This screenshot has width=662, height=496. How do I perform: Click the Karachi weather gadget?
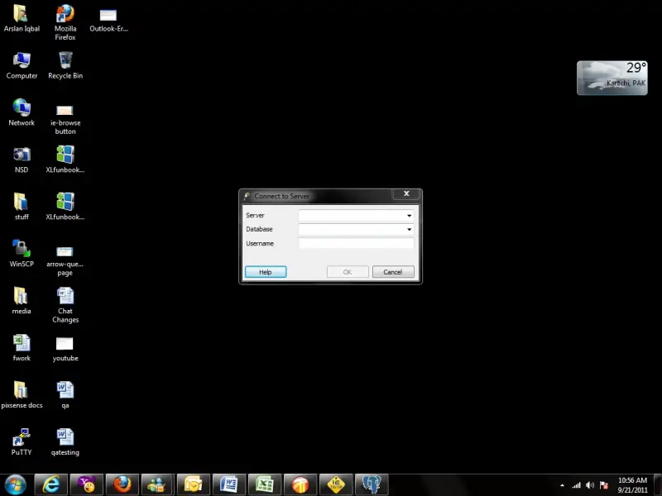(612, 78)
